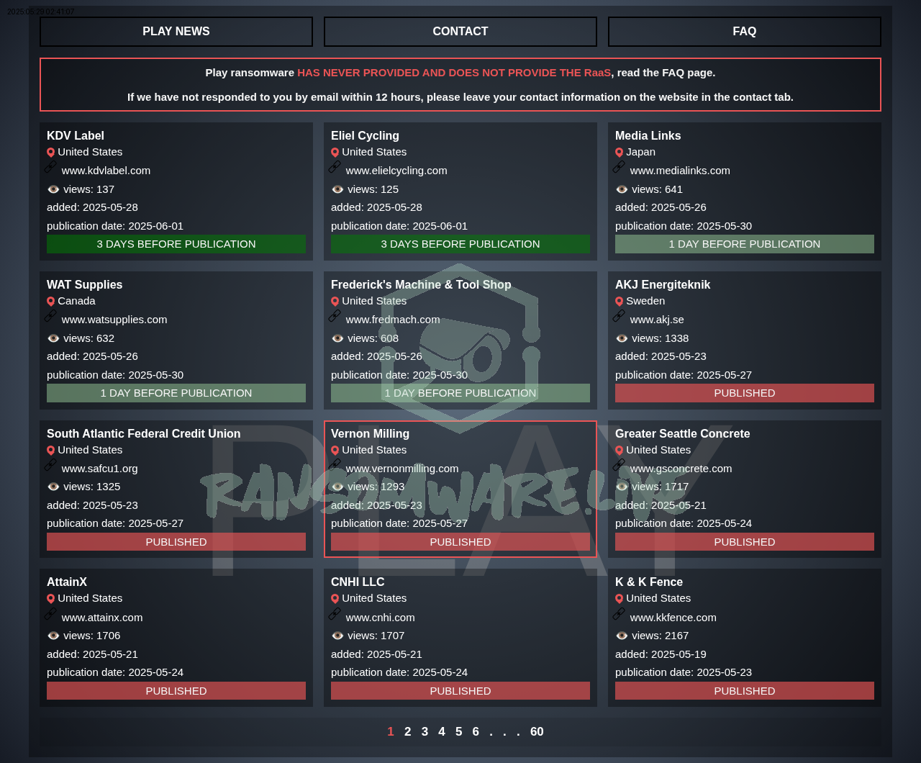Image resolution: width=921 pixels, height=763 pixels.
Task: Click eye icon beside views: 1325
Action: click(x=53, y=487)
